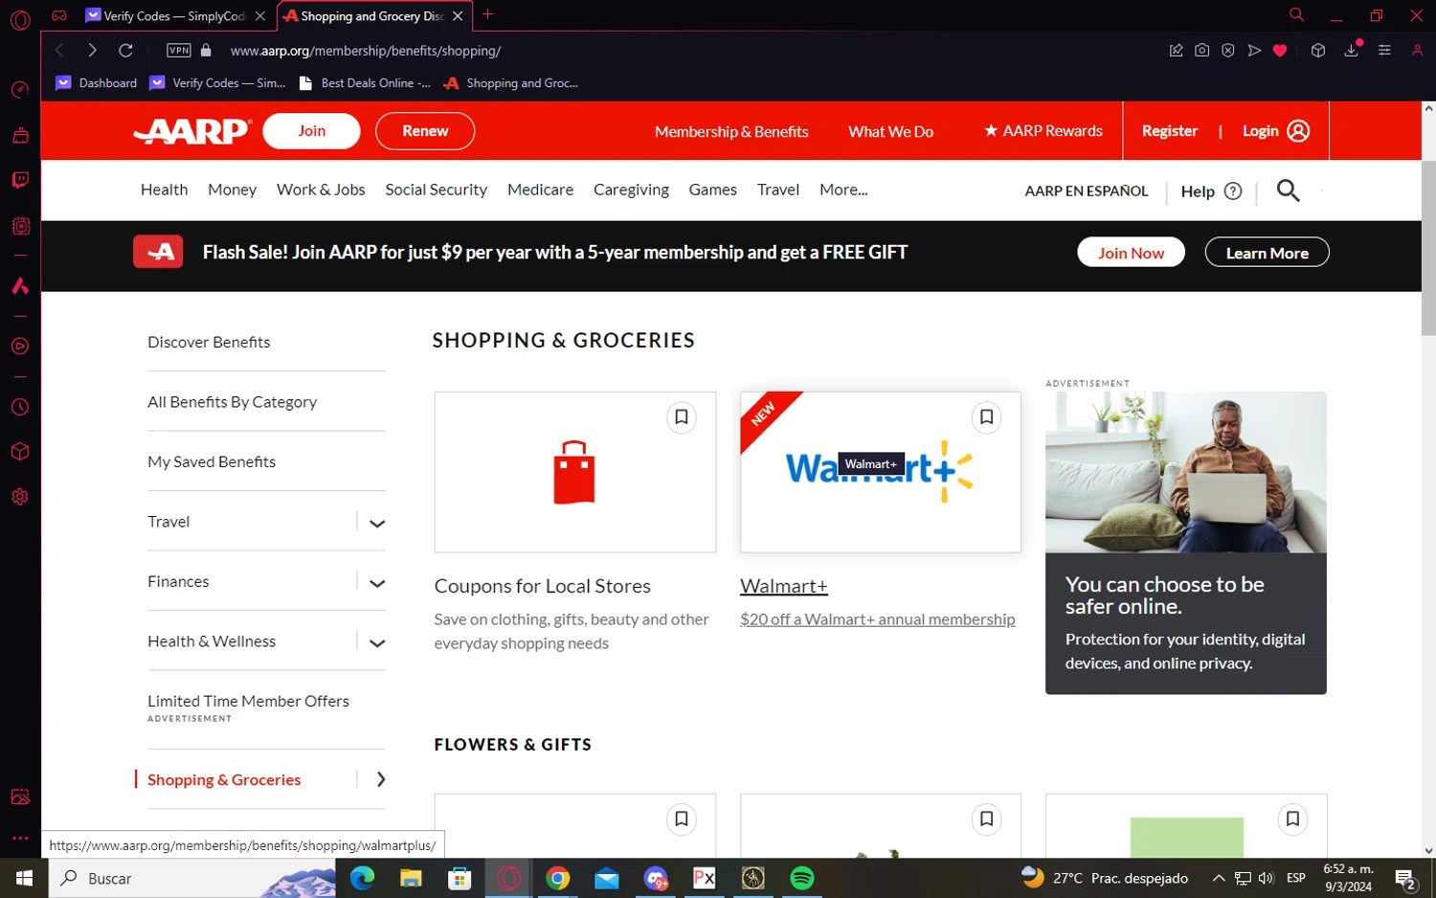Click the Walmart+ logo thumbnail
Screen dimensions: 1436x898
pyautogui.click(x=880, y=471)
